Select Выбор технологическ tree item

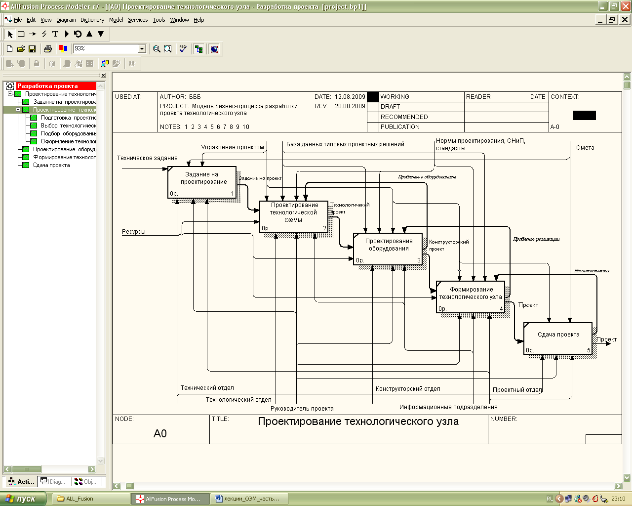click(69, 126)
